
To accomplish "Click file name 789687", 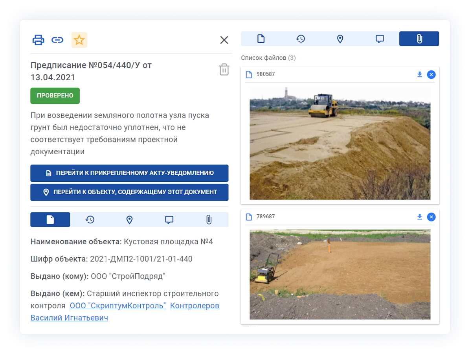I will coord(266,217).
